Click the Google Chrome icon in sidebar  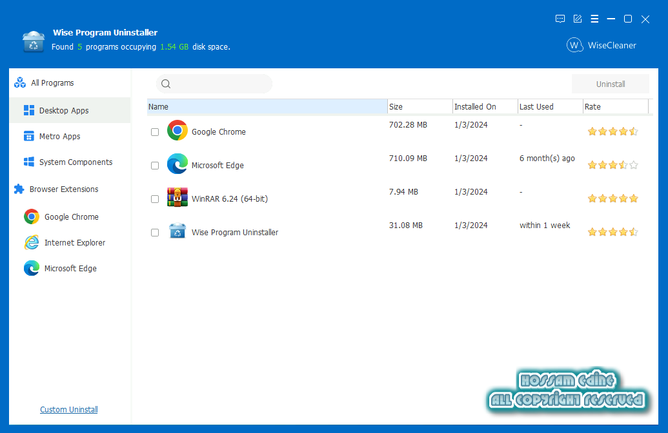32,216
